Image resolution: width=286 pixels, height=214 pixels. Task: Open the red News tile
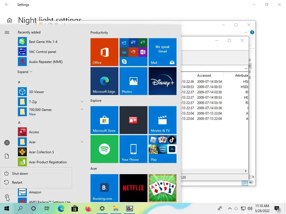(134, 120)
